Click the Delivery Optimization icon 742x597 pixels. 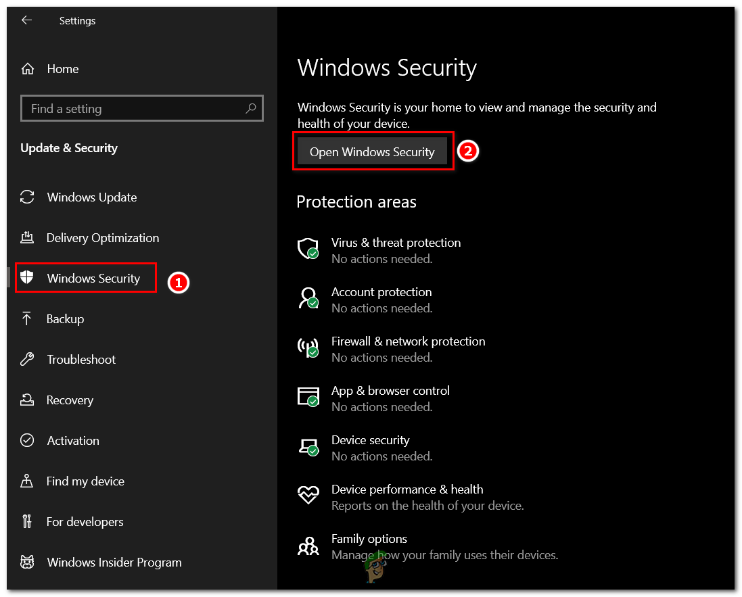[x=27, y=237]
